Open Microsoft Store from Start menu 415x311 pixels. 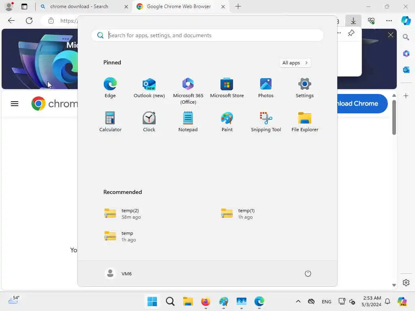227,88
